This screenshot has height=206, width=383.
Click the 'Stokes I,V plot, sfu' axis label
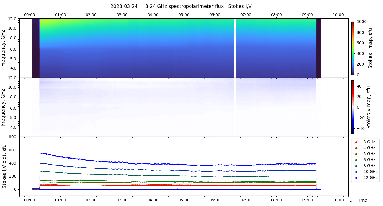pos(4,166)
